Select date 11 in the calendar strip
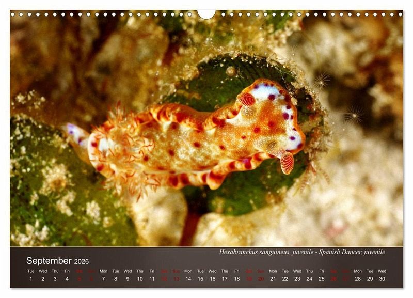 coord(152,279)
